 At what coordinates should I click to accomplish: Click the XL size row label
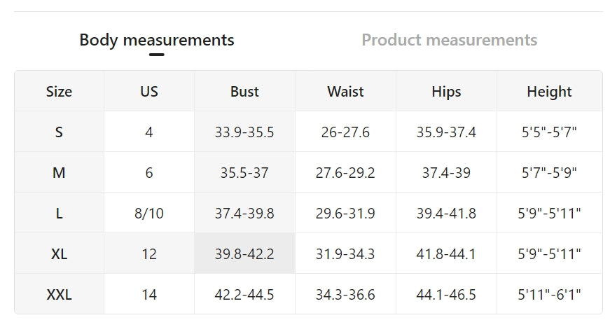pyautogui.click(x=59, y=254)
